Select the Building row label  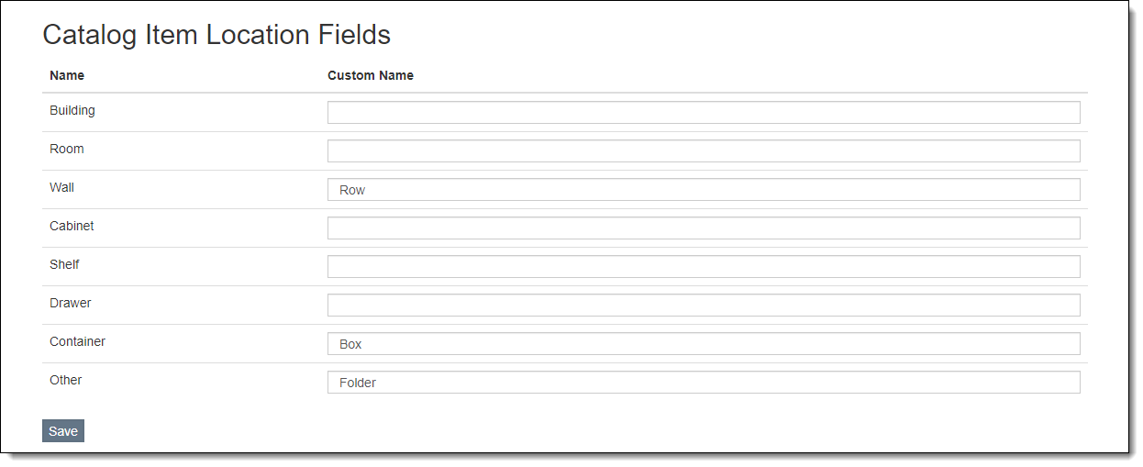tap(72, 110)
